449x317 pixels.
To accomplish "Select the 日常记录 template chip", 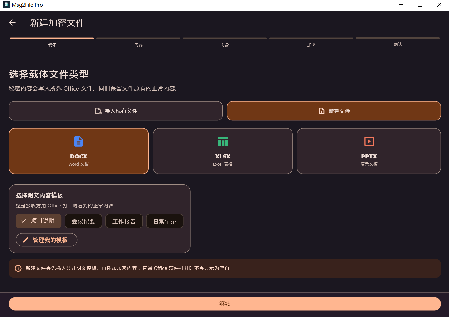I will (x=165, y=221).
